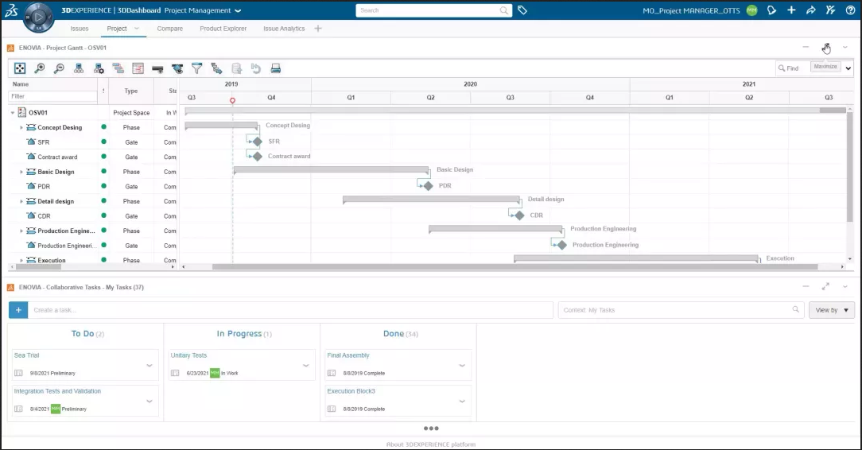Click the Fit to Screen Gantt icon
Screen dimensions: 862x450
coord(21,68)
